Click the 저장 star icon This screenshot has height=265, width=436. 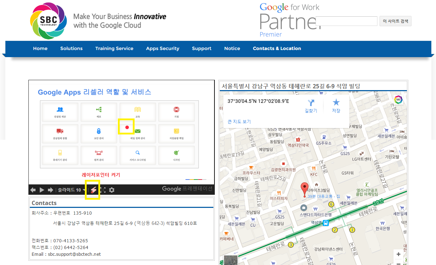pyautogui.click(x=336, y=103)
